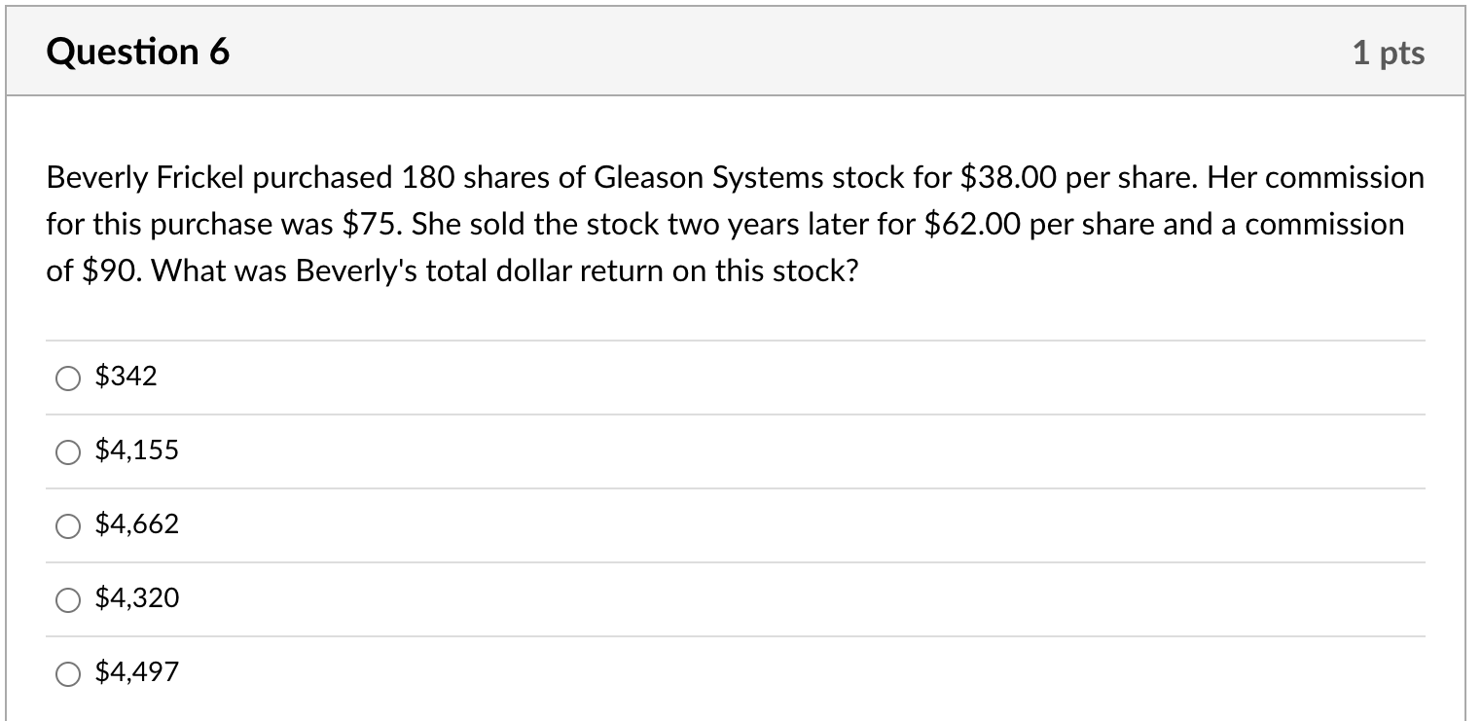This screenshot has width=1482, height=721.
Task: Select the $342 radio button
Action: (x=68, y=378)
